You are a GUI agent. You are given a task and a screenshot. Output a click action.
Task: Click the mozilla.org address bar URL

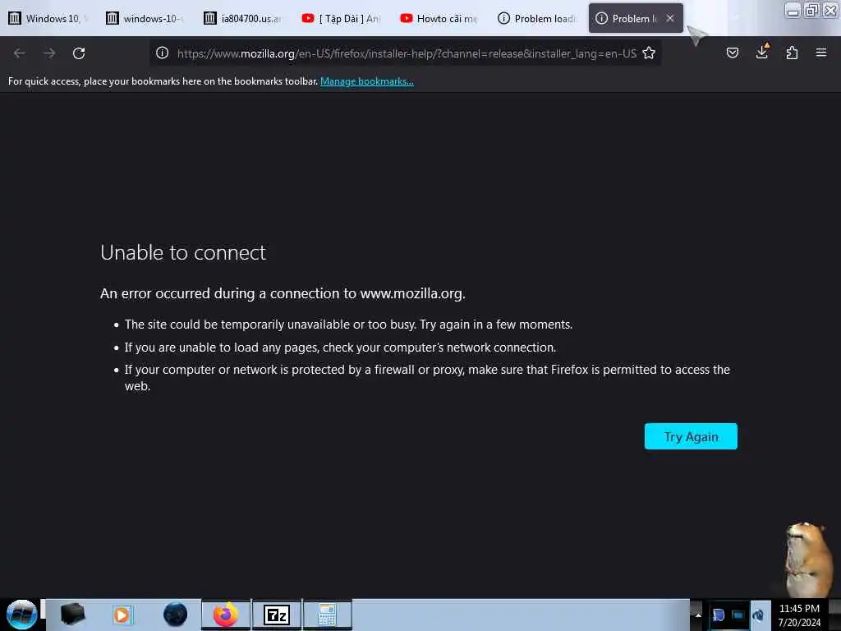pyautogui.click(x=406, y=53)
